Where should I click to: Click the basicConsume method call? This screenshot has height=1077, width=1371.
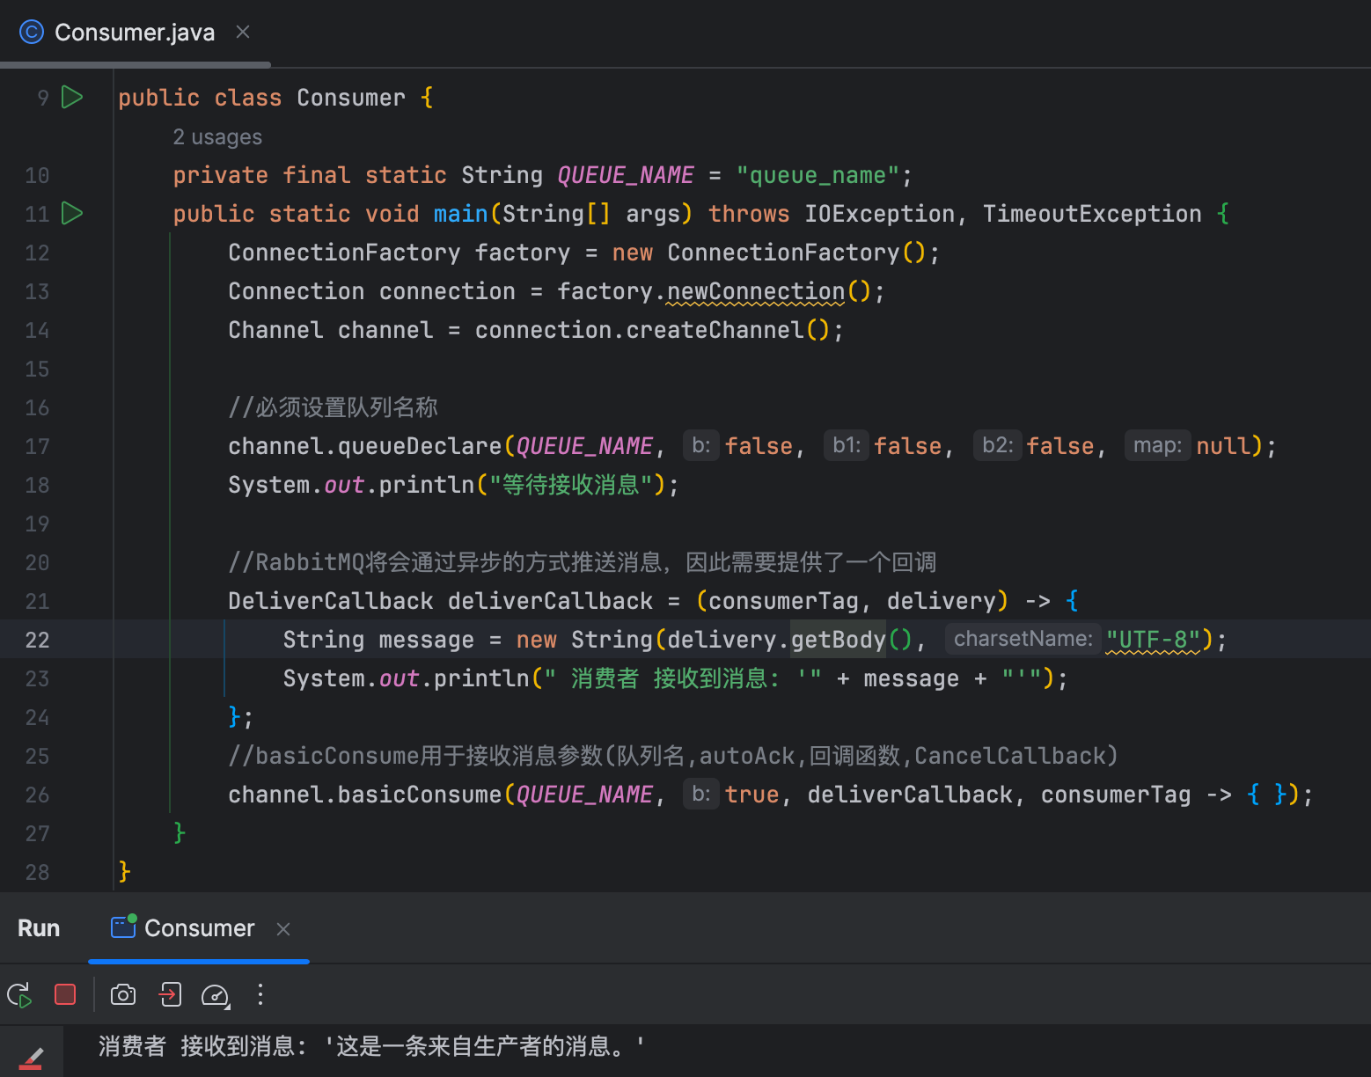(420, 795)
